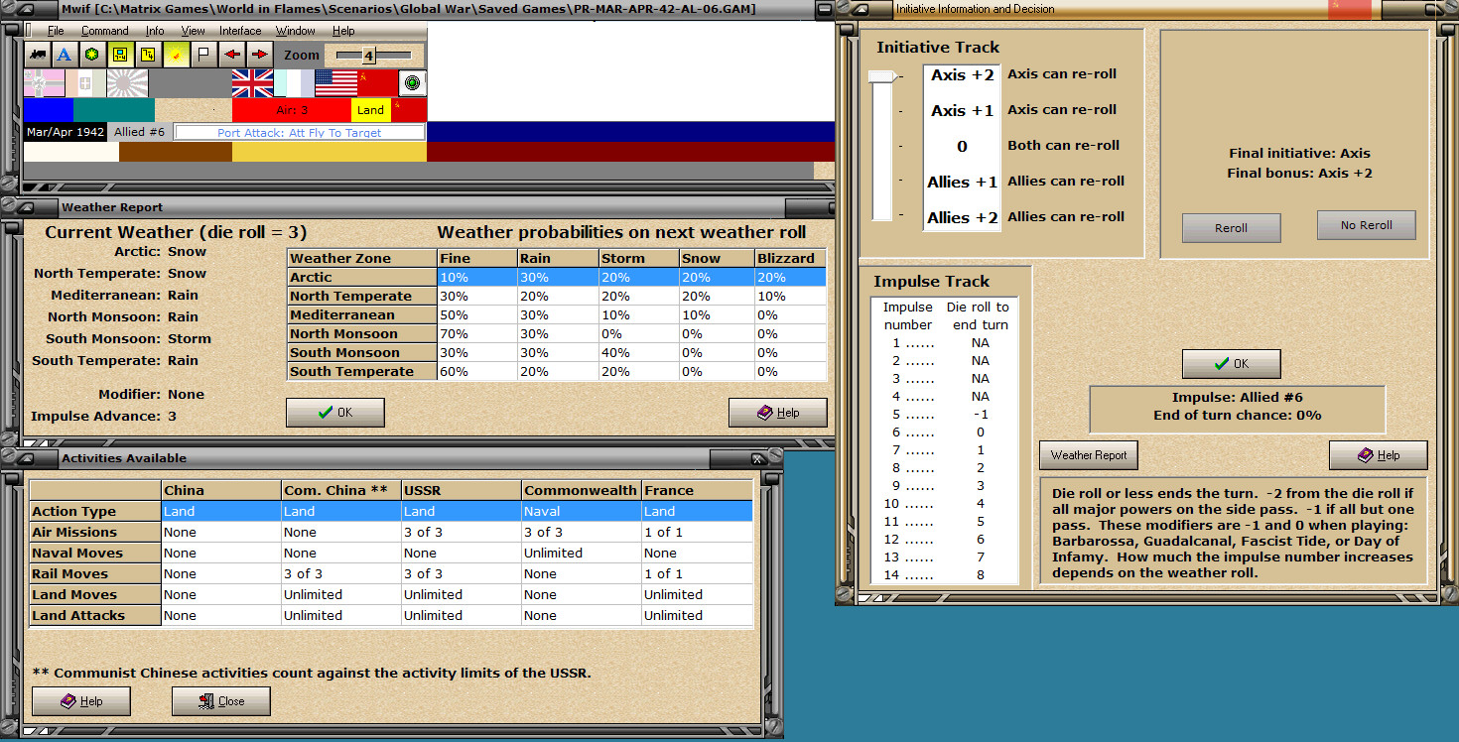Click the Reroll button

(x=1231, y=228)
